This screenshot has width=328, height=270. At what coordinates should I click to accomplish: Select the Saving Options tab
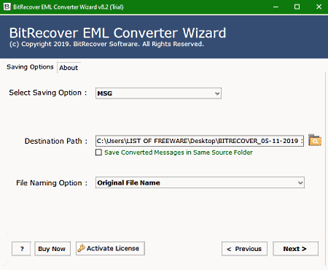pos(30,67)
